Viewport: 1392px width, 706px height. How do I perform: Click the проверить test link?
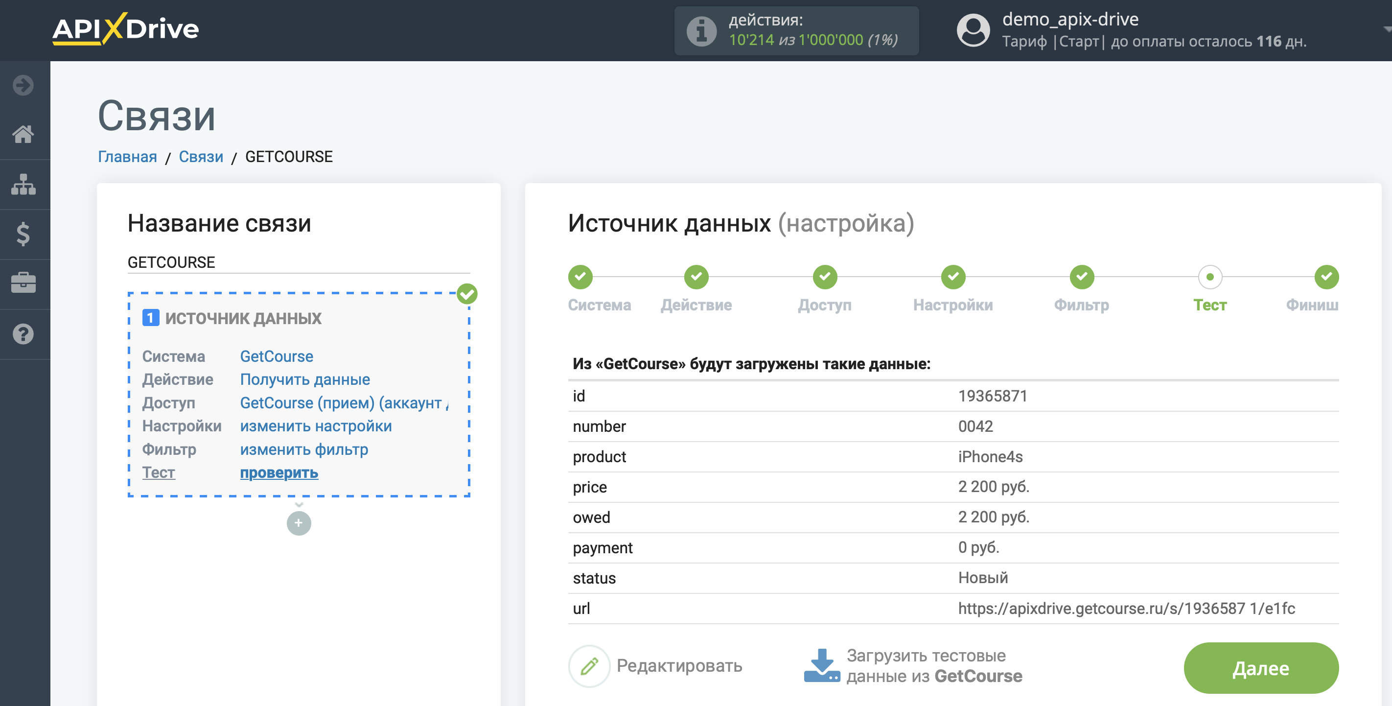pyautogui.click(x=279, y=472)
